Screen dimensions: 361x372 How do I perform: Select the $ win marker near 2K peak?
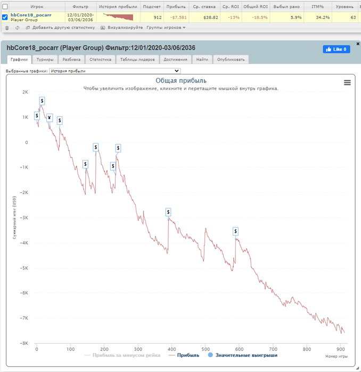point(42,101)
